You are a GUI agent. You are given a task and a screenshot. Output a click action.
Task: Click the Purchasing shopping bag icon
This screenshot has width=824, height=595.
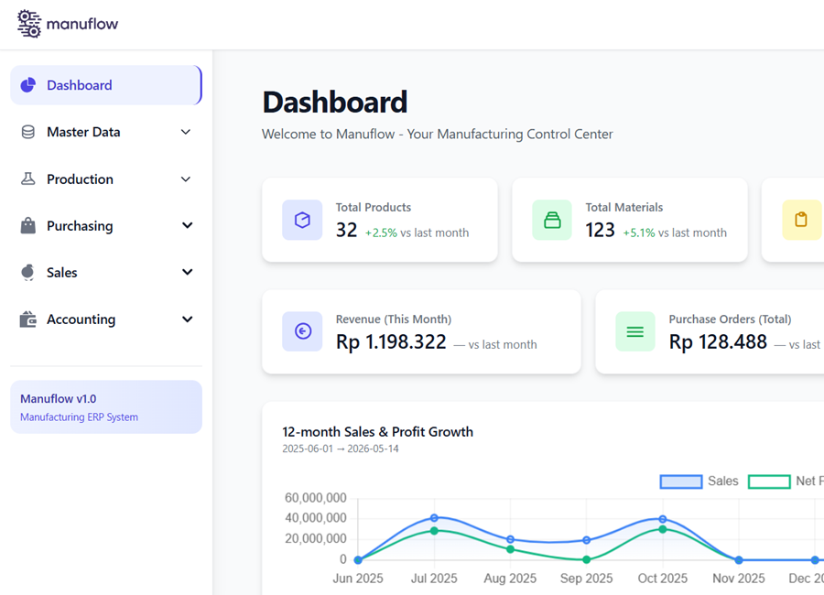pyautogui.click(x=27, y=225)
